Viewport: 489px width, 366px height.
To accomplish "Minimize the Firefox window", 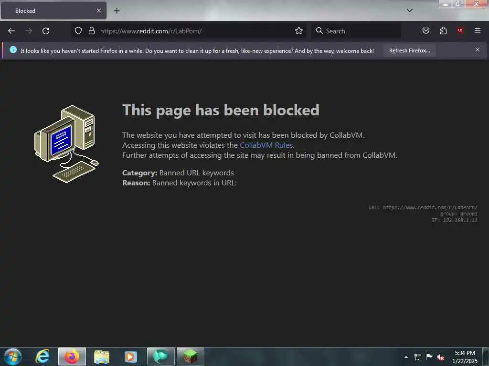I will [x=446, y=4].
